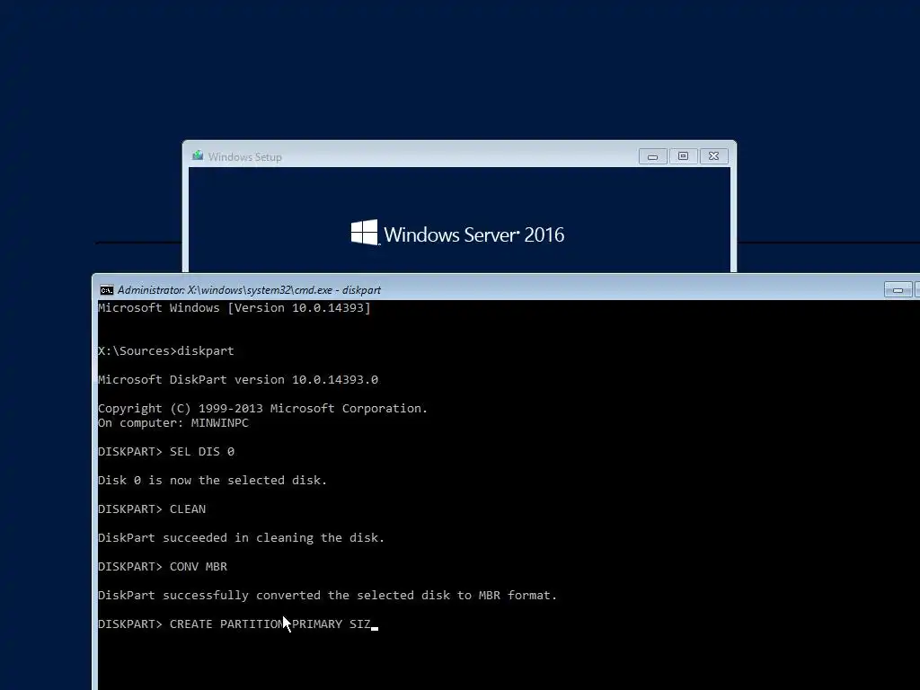The image size is (920, 690).
Task: Click the 'X:\Sources>diskpart' line
Action: [166, 351]
